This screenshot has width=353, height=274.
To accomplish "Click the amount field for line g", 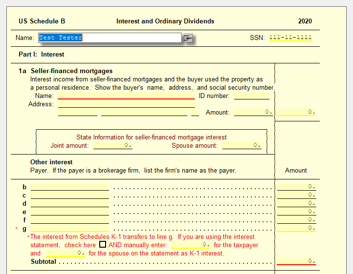I will [296, 229].
